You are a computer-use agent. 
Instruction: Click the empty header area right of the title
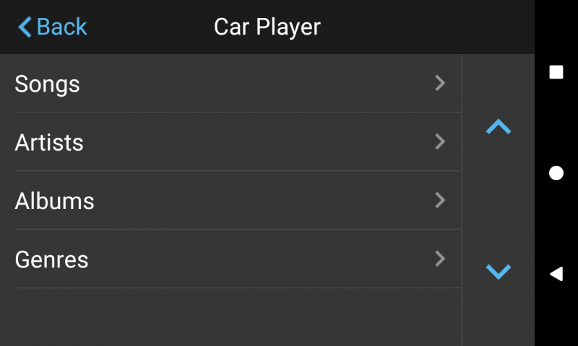click(433, 27)
